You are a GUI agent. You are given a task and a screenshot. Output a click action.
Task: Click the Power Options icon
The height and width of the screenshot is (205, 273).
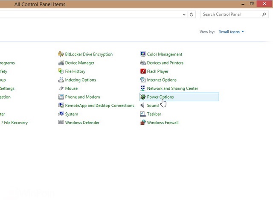coord(143,97)
